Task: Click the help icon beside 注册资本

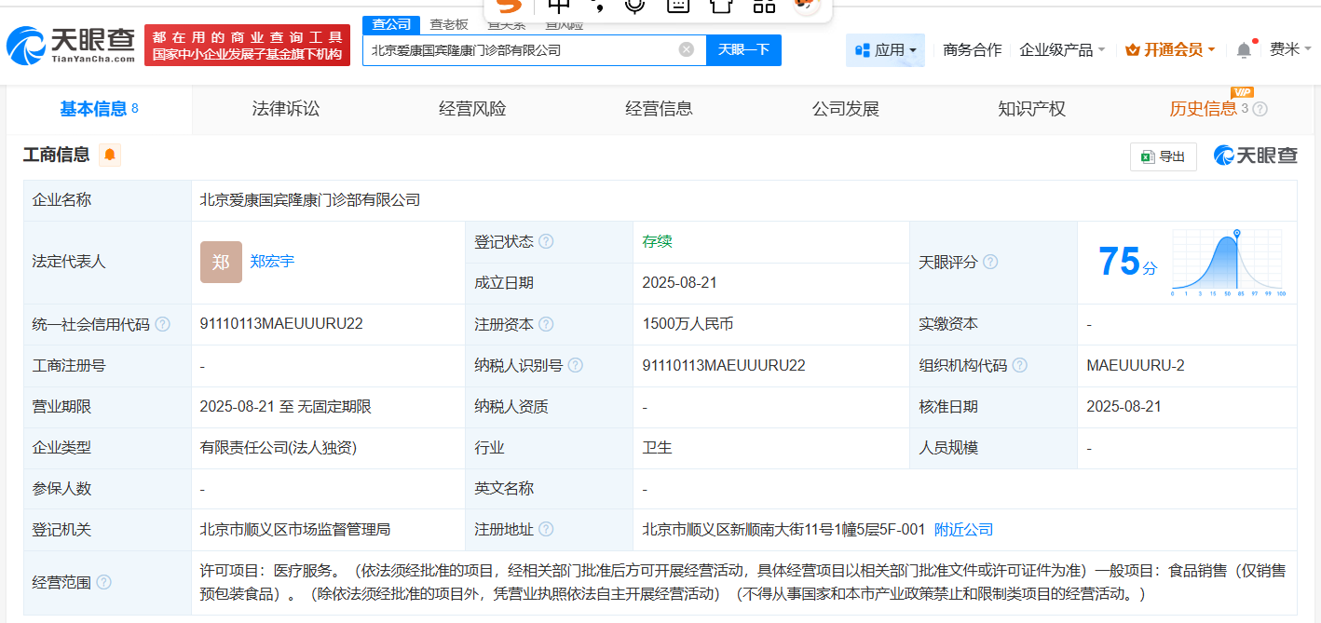Action: pyautogui.click(x=546, y=325)
